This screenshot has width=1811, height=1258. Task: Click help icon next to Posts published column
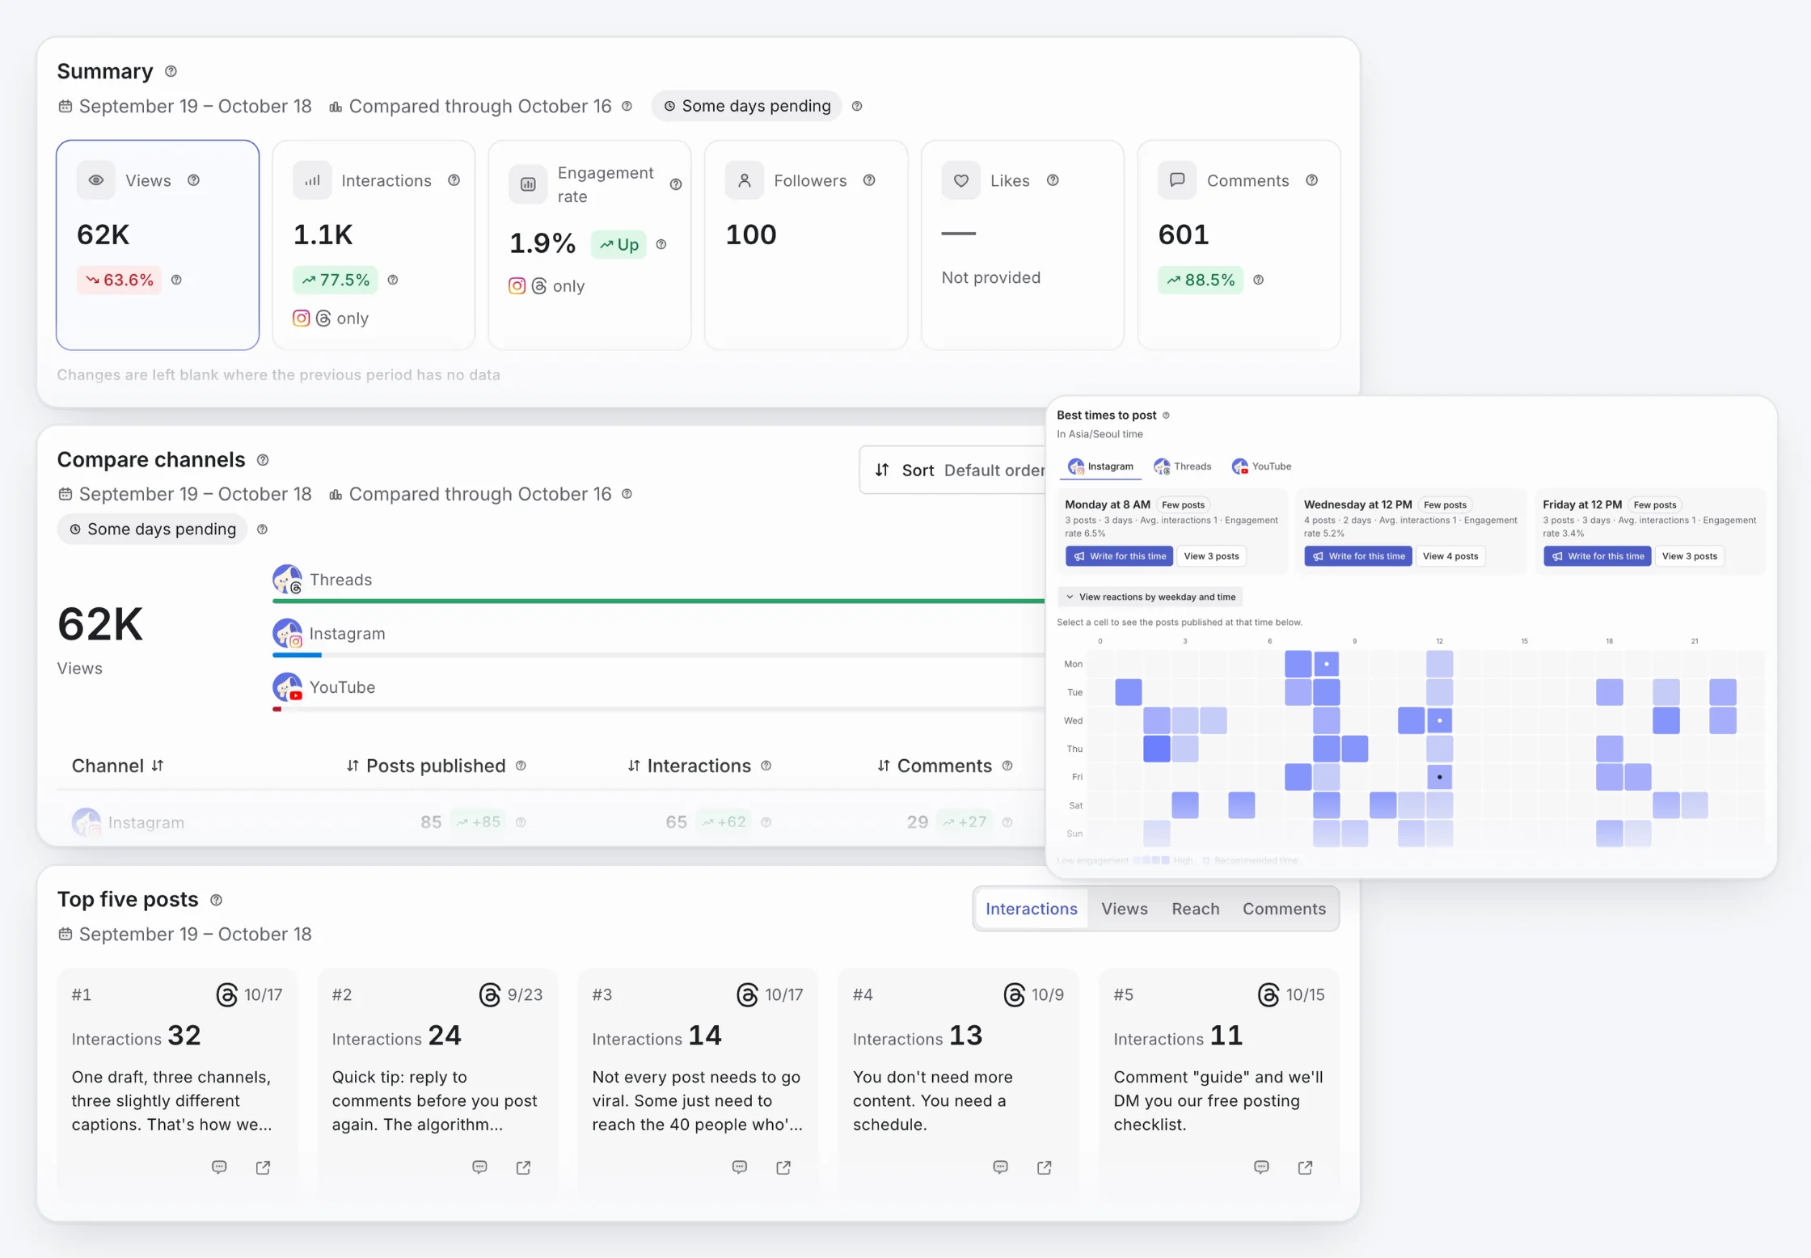(521, 766)
